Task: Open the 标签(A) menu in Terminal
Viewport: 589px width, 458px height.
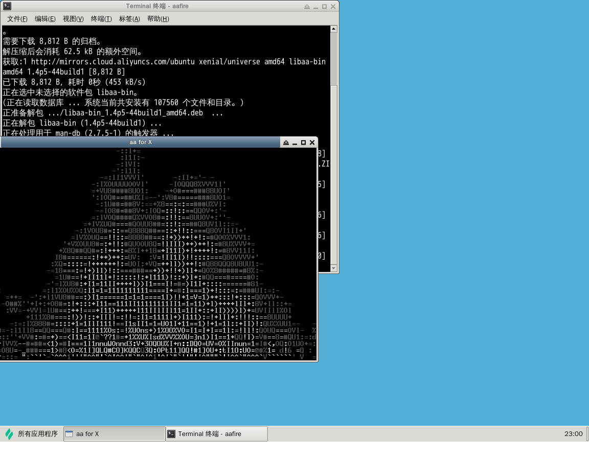Action: (x=129, y=19)
